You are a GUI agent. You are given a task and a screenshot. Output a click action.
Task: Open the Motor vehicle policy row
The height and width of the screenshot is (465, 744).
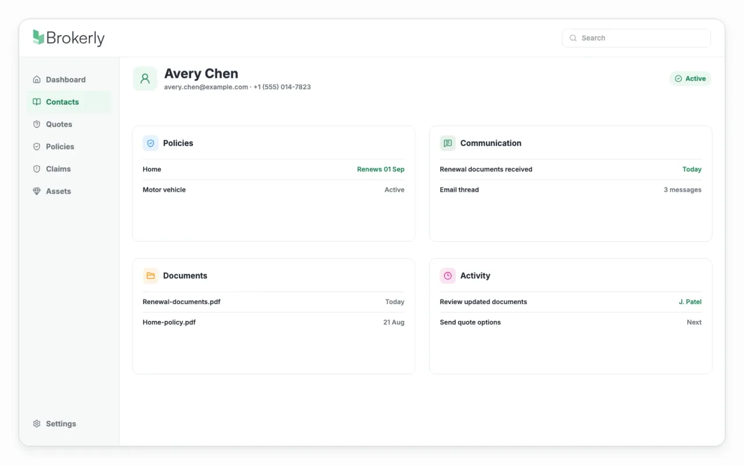(x=274, y=189)
